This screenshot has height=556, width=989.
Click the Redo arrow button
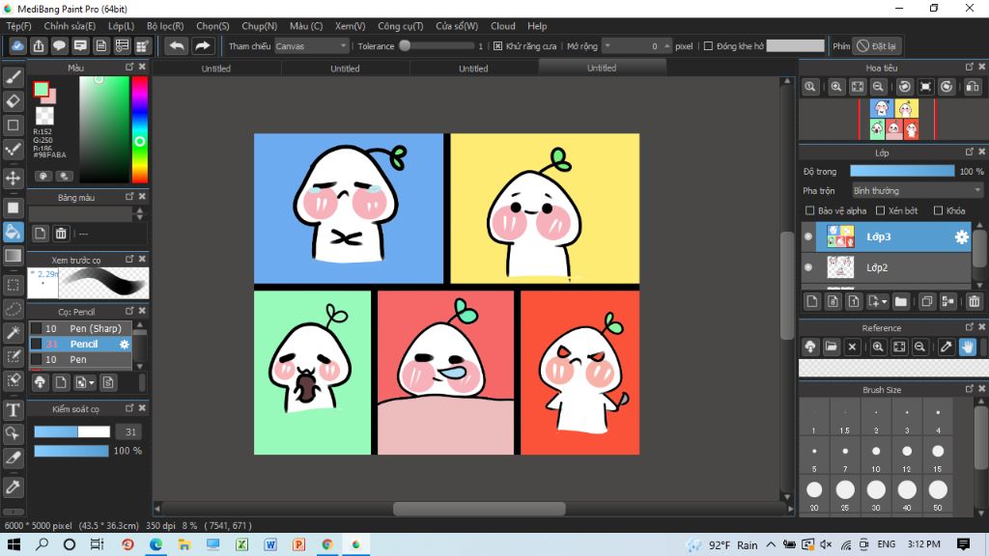tap(203, 46)
